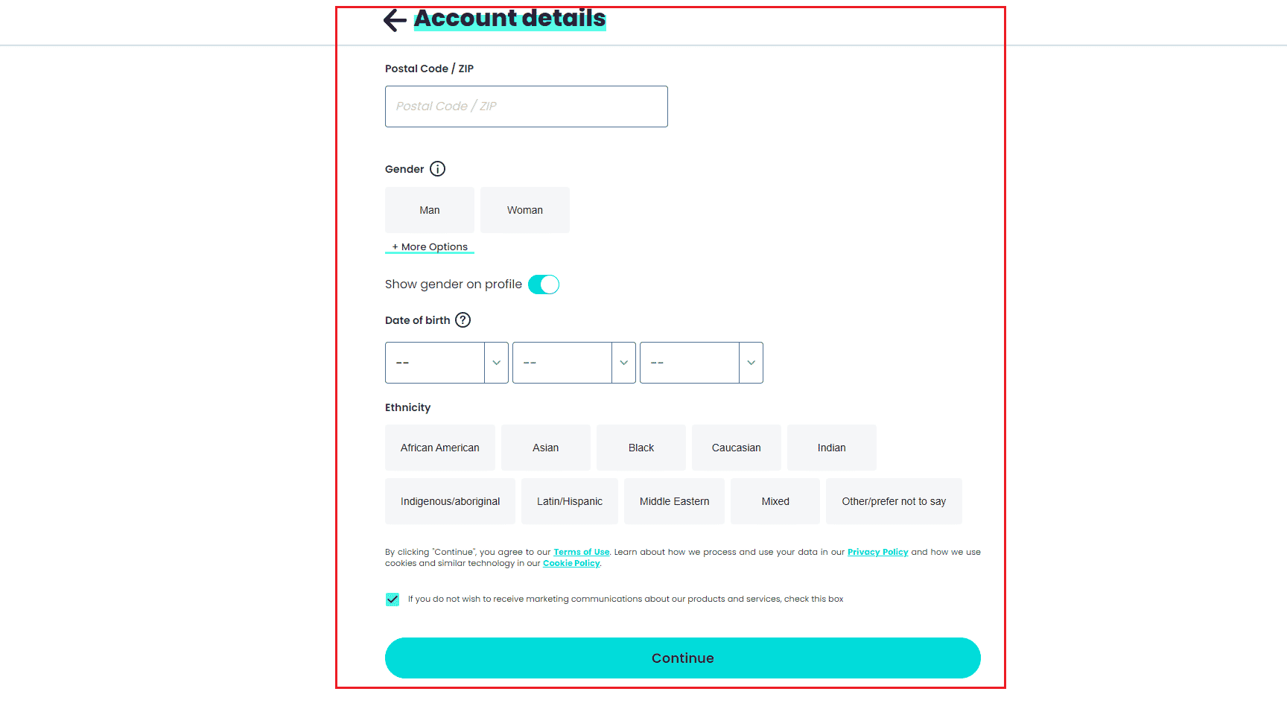This screenshot has height=709, width=1287.
Task: Check the marketing communications opt-out checkbox
Action: coord(393,600)
